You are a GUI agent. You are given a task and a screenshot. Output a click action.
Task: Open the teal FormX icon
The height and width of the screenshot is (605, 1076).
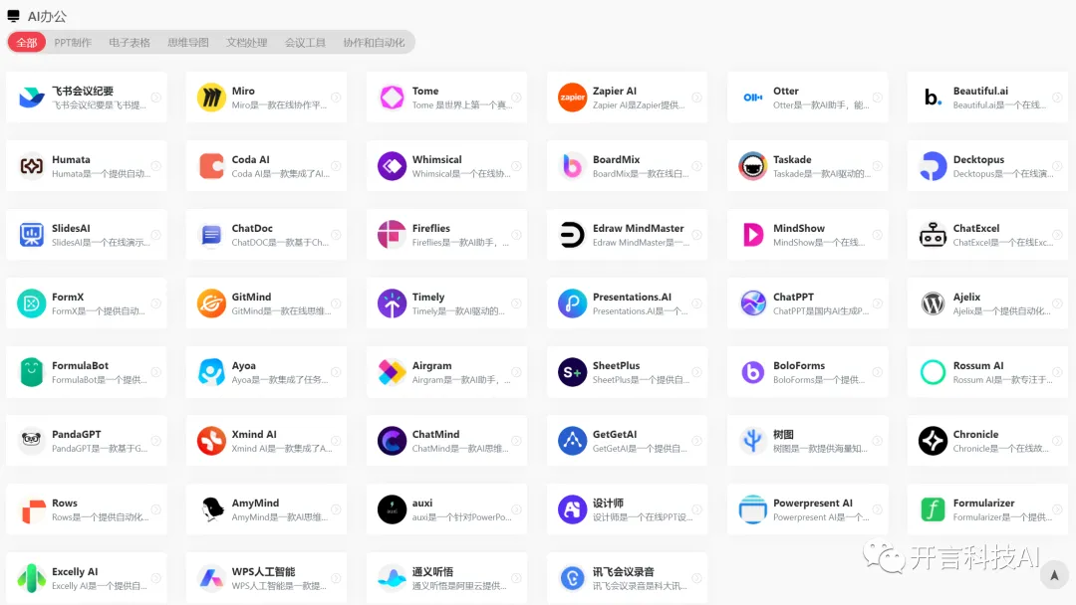[32, 303]
